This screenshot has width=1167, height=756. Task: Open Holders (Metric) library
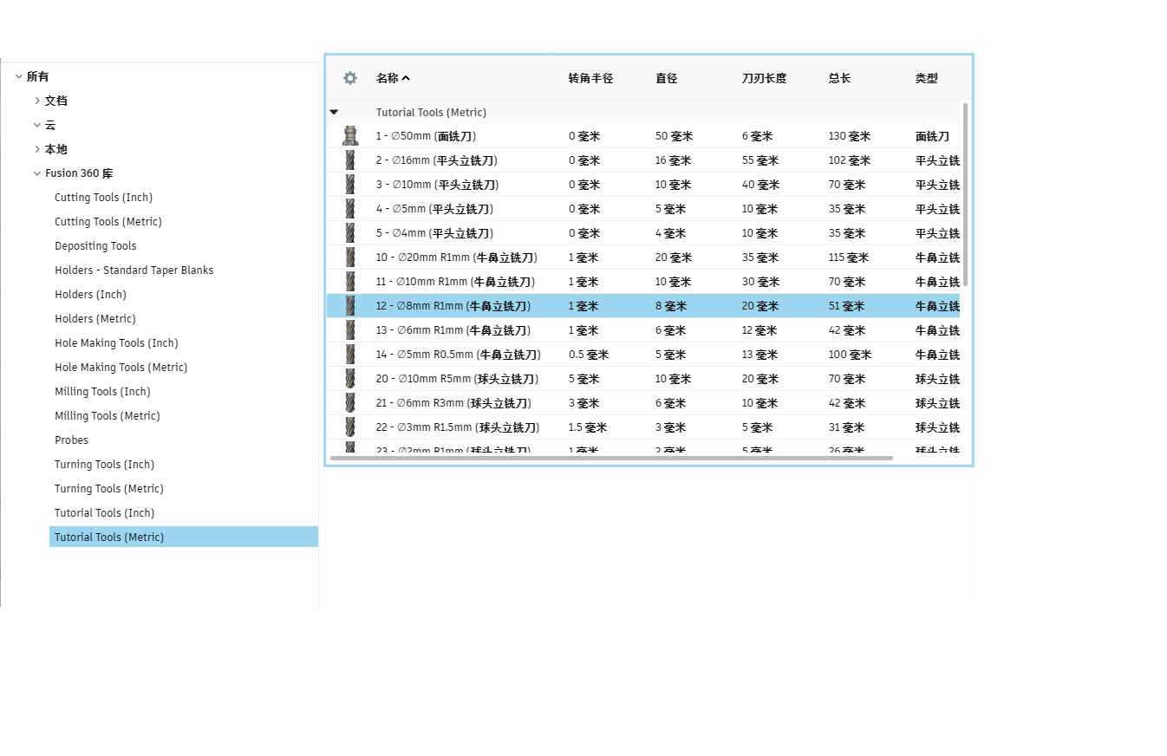click(x=95, y=319)
